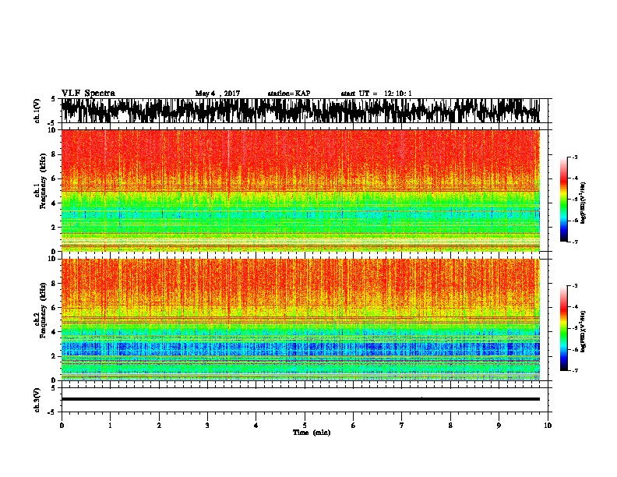Select the date text "May 4 , 2017"
617x477 pixels.
click(217, 94)
